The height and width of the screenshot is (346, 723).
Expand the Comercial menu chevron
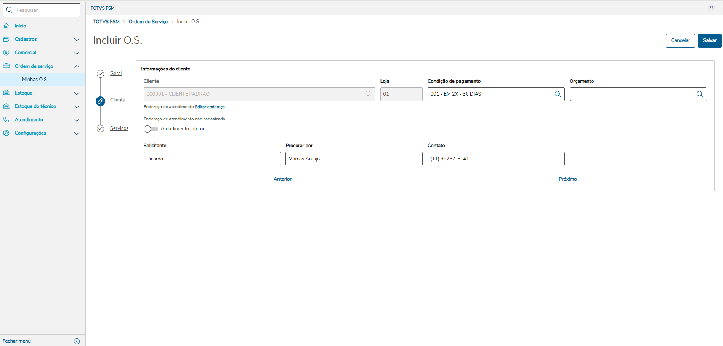77,53
